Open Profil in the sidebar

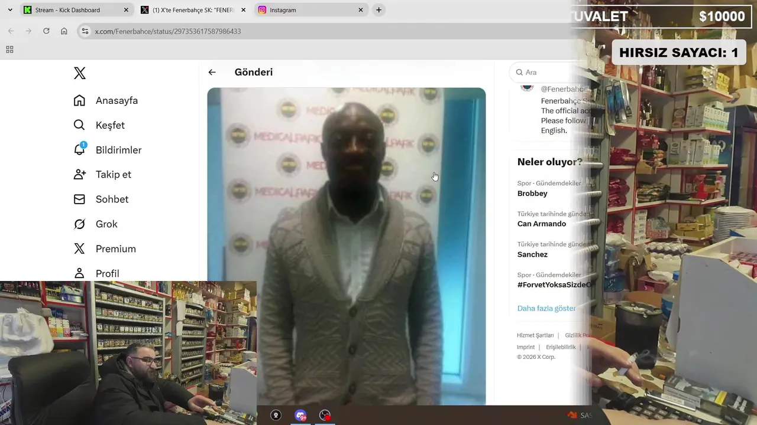point(96,273)
